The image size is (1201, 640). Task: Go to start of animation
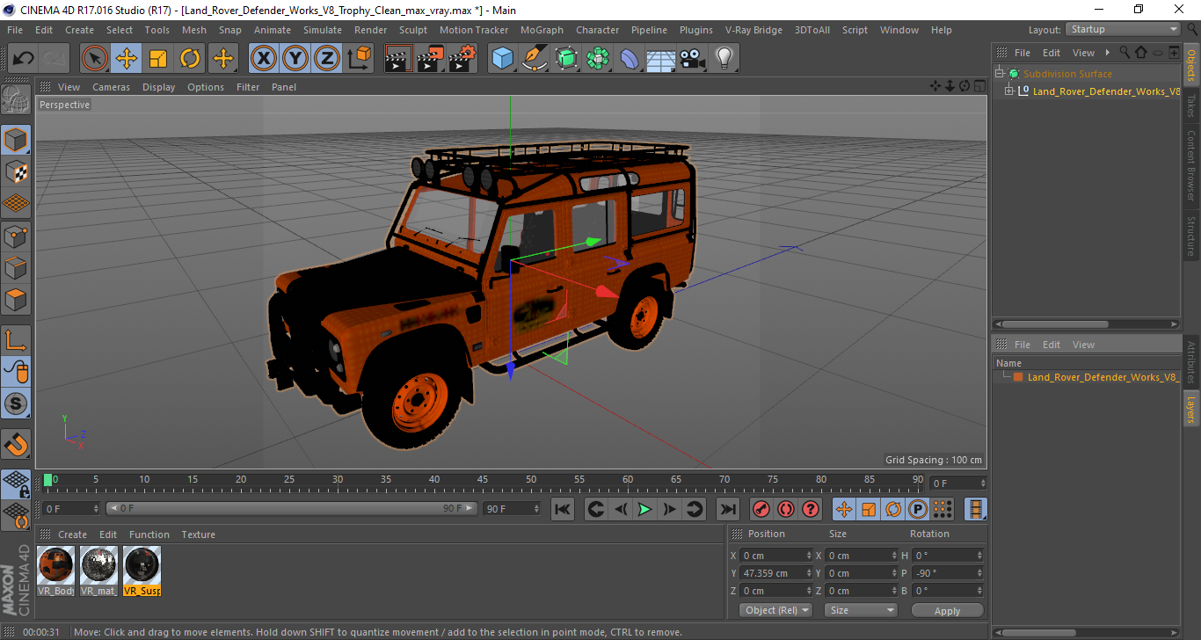click(563, 509)
